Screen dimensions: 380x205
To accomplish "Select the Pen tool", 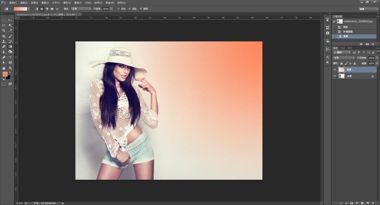I will click(4, 57).
